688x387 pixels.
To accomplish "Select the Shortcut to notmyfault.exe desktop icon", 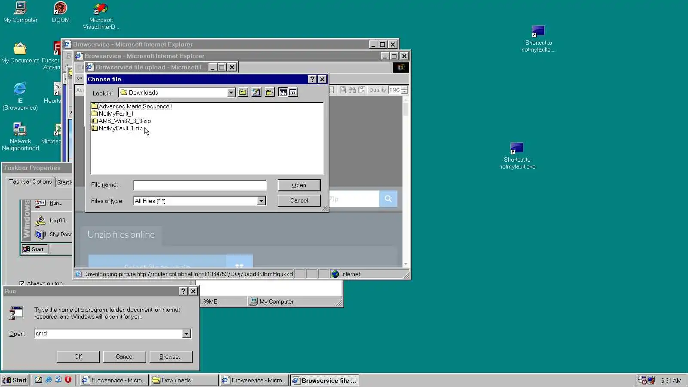I will tap(517, 156).
